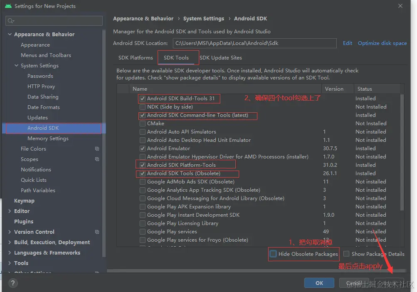
Task: Switch to the SDK Platforms tab
Action: pos(136,58)
